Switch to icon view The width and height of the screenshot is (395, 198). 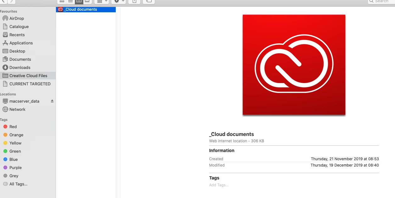pyautogui.click(x=62, y=1)
